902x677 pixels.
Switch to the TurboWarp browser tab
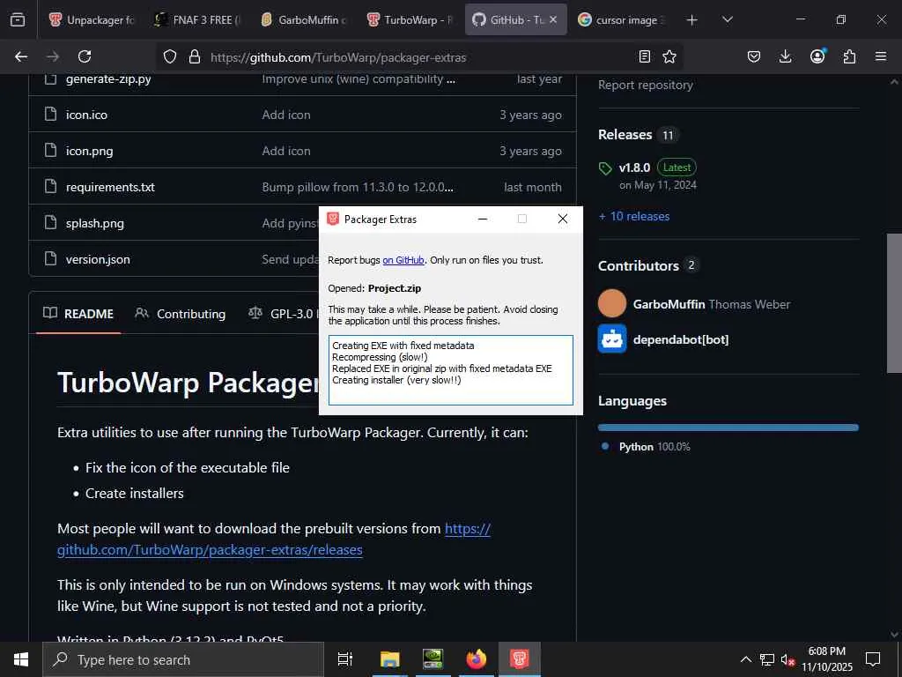[410, 19]
